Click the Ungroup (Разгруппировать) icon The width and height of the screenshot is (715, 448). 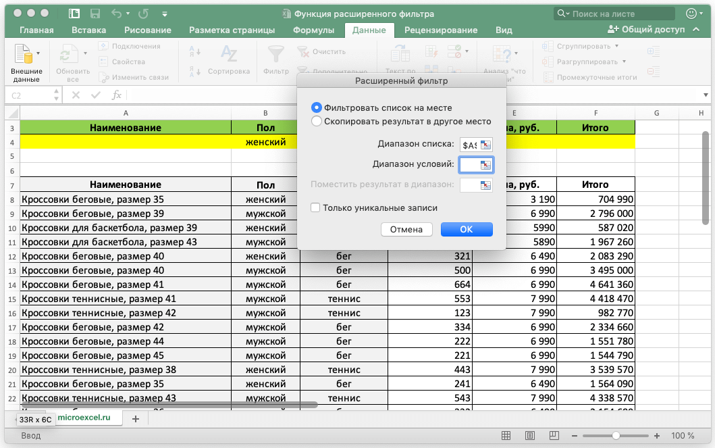(x=548, y=61)
